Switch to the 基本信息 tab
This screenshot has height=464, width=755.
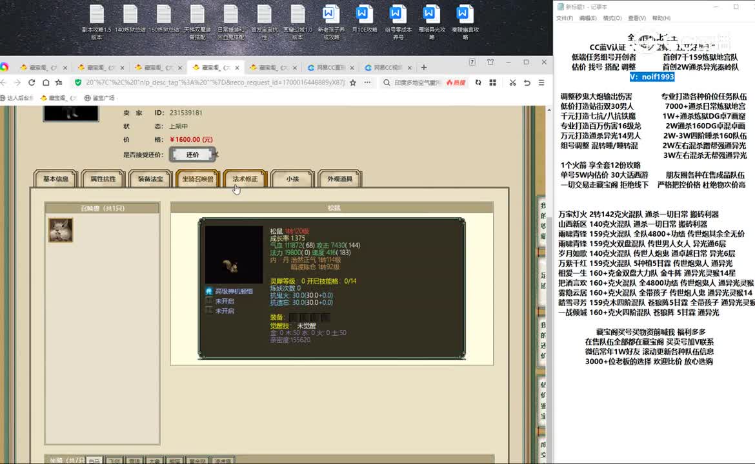56,179
